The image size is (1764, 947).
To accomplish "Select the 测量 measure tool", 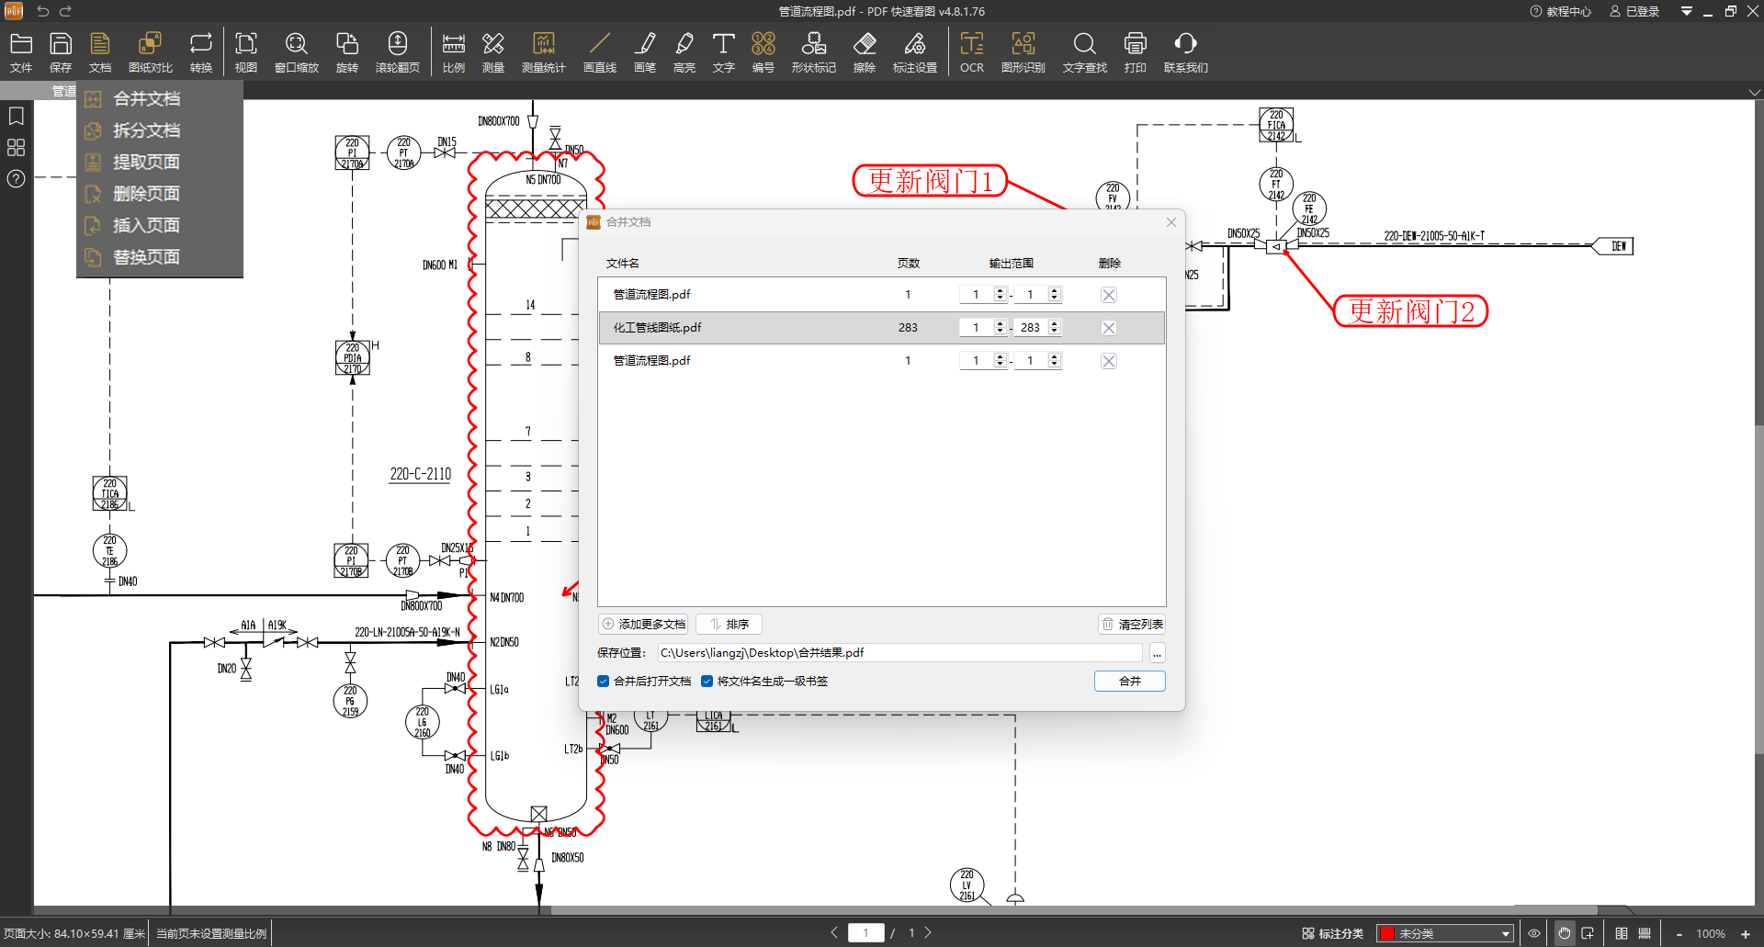I will click(x=493, y=52).
